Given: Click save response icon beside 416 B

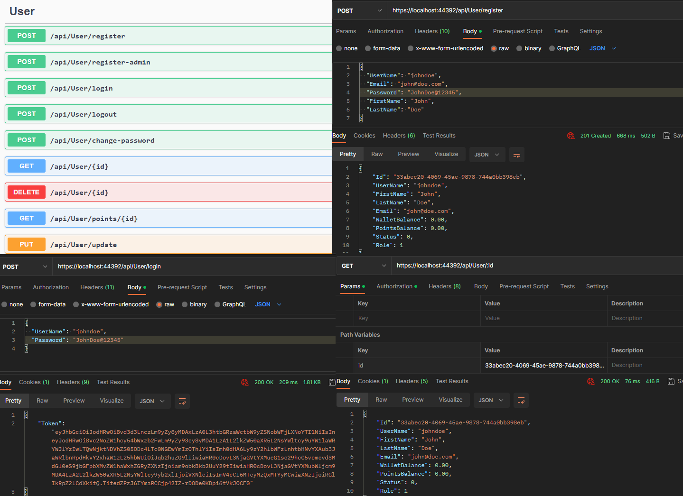Looking at the screenshot, I should (671, 381).
